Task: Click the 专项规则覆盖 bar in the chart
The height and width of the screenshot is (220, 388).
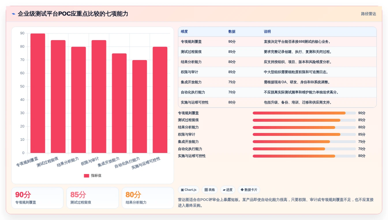Action: [x=38, y=93]
